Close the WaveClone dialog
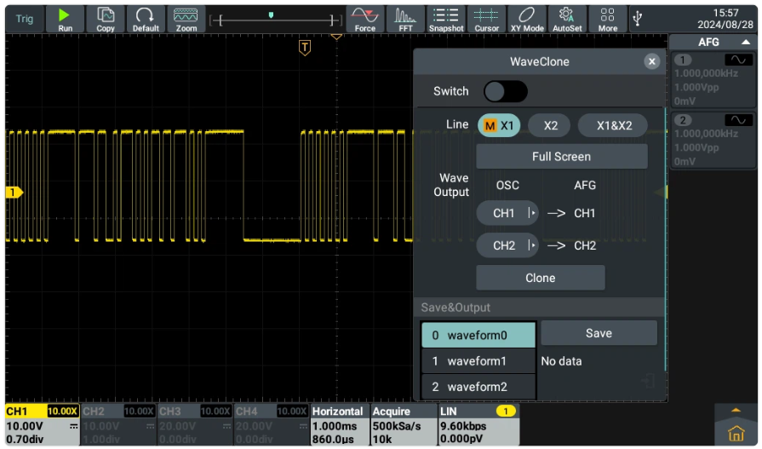 [651, 61]
